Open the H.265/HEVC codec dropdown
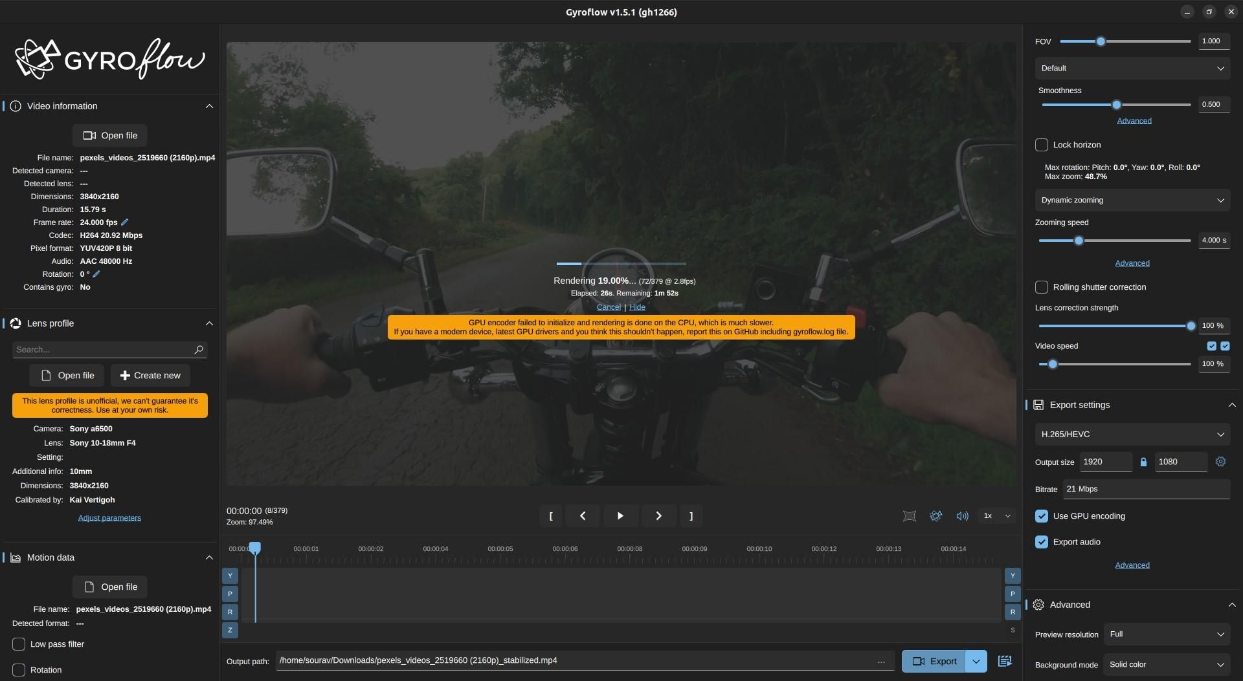 point(1132,434)
